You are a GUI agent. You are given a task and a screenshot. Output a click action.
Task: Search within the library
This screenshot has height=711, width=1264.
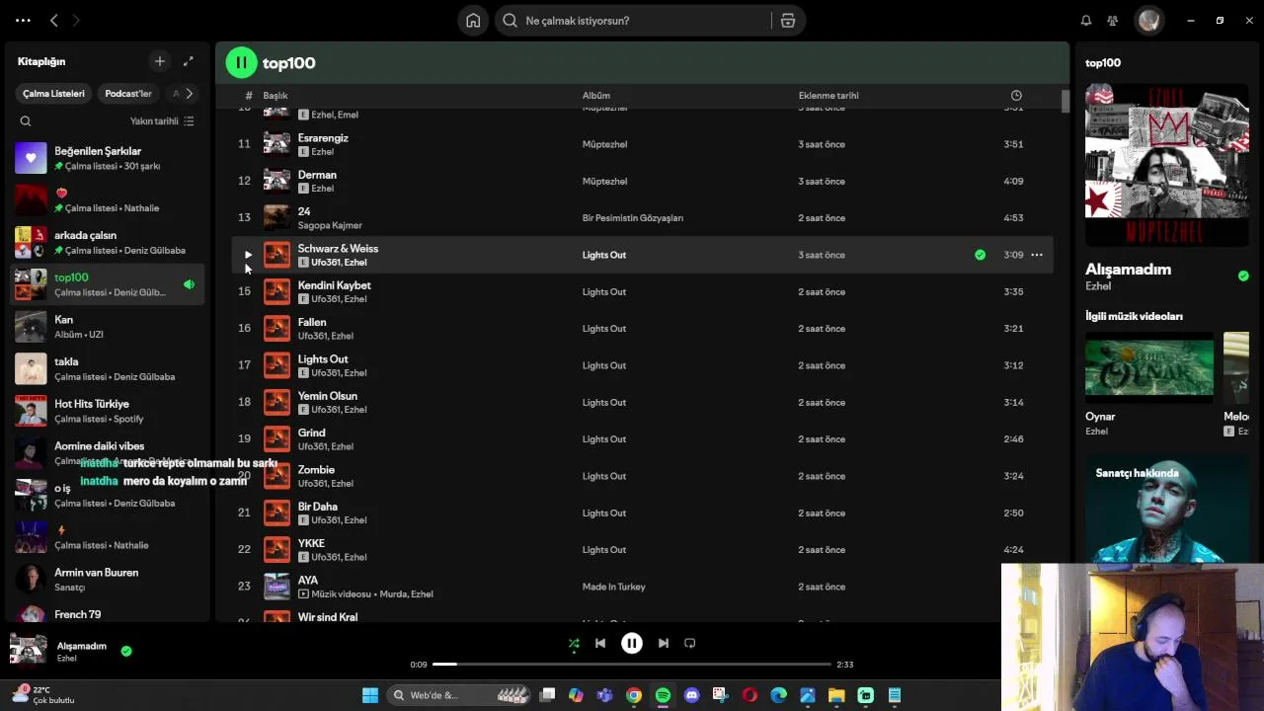pos(26,121)
